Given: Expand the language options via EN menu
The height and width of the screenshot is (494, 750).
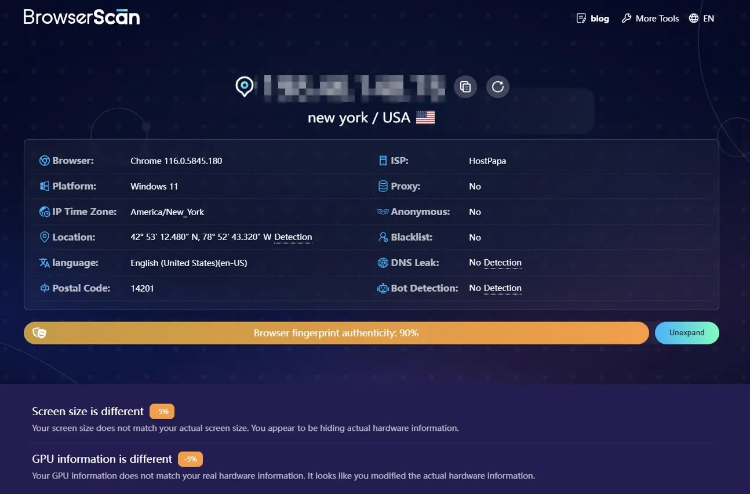Looking at the screenshot, I should [701, 18].
